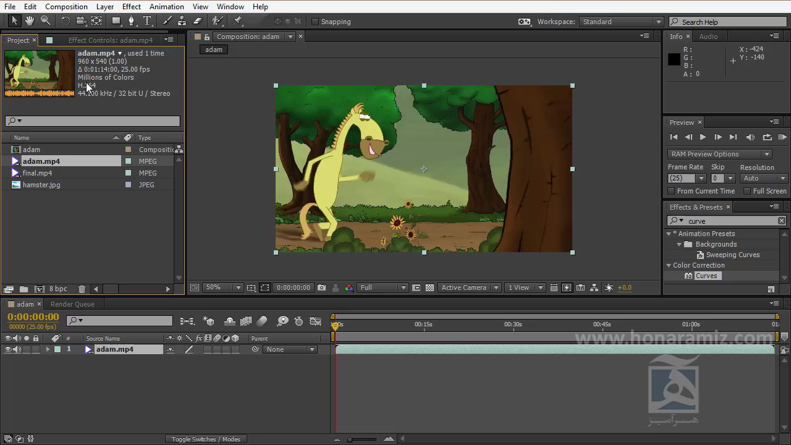The height and width of the screenshot is (445, 791).
Task: Check the From Current Time box
Action: 672,191
